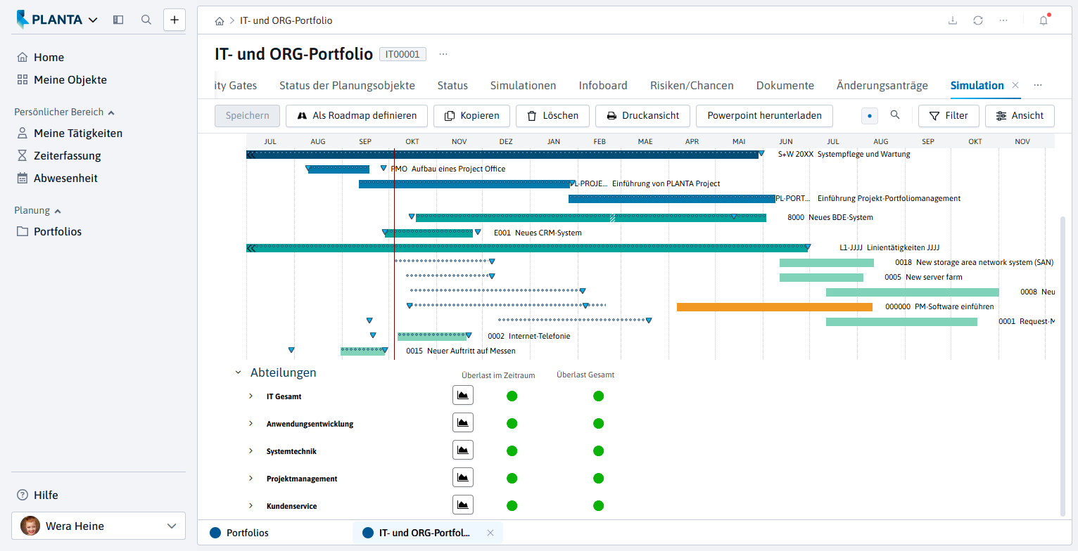The image size is (1078, 551).
Task: Click Powerpoint herunterladen button
Action: click(764, 116)
